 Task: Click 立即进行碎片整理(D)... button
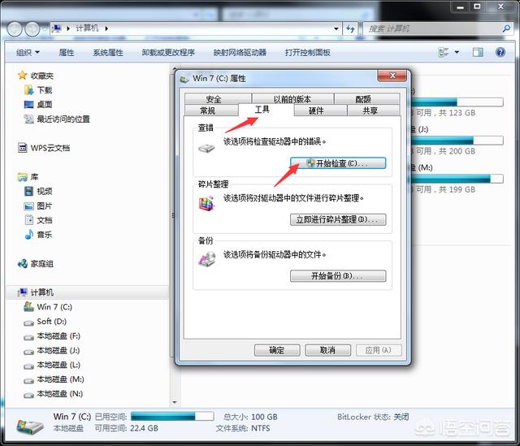[338, 219]
